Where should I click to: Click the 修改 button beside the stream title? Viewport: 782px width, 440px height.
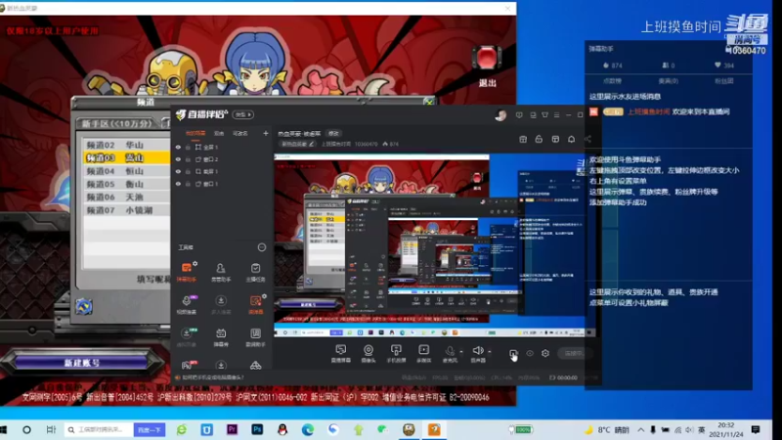[x=333, y=133]
